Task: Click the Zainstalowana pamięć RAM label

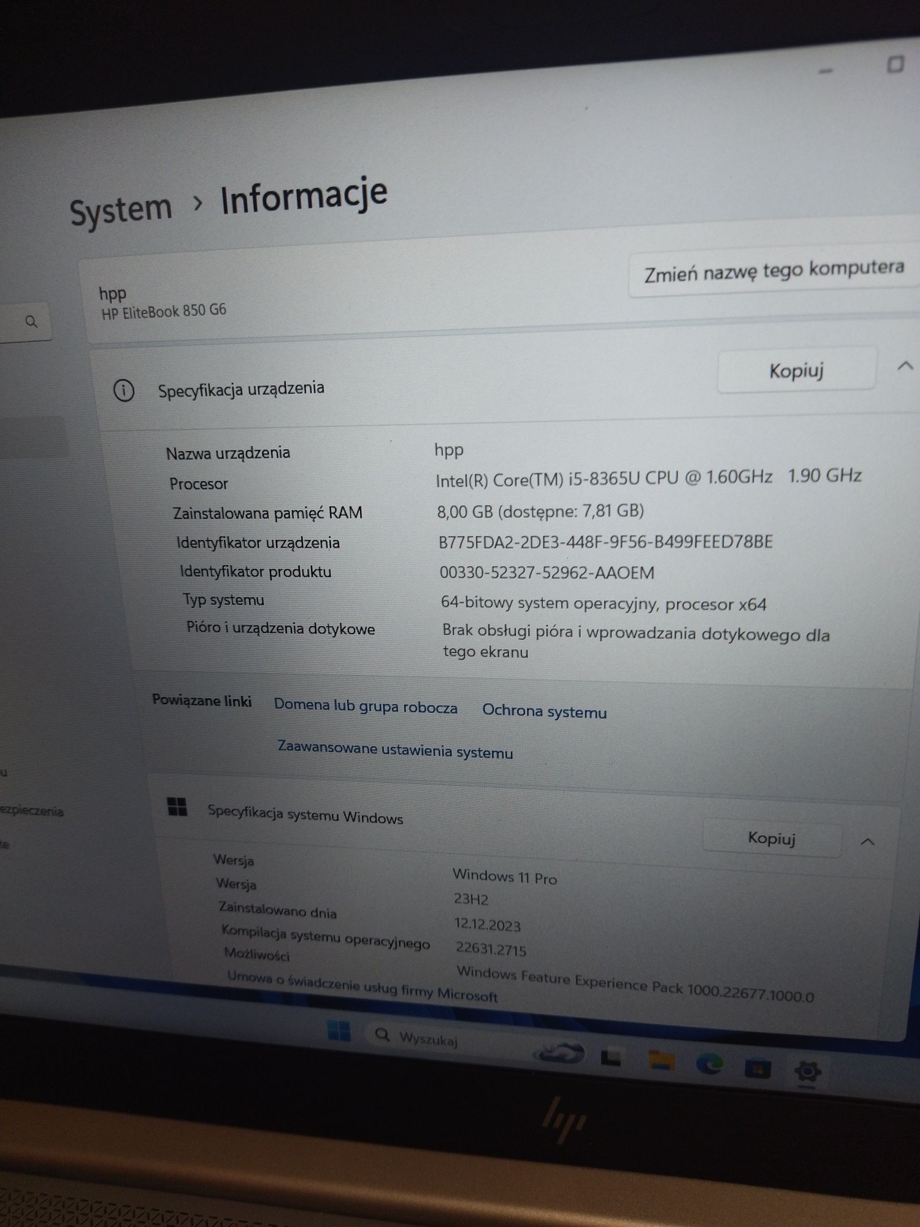Action: coord(267,512)
